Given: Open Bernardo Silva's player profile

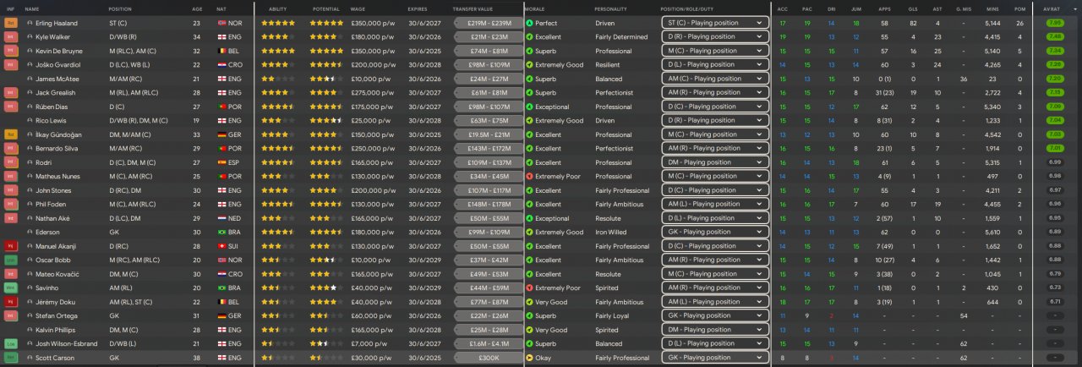Looking at the screenshot, I should (57, 149).
